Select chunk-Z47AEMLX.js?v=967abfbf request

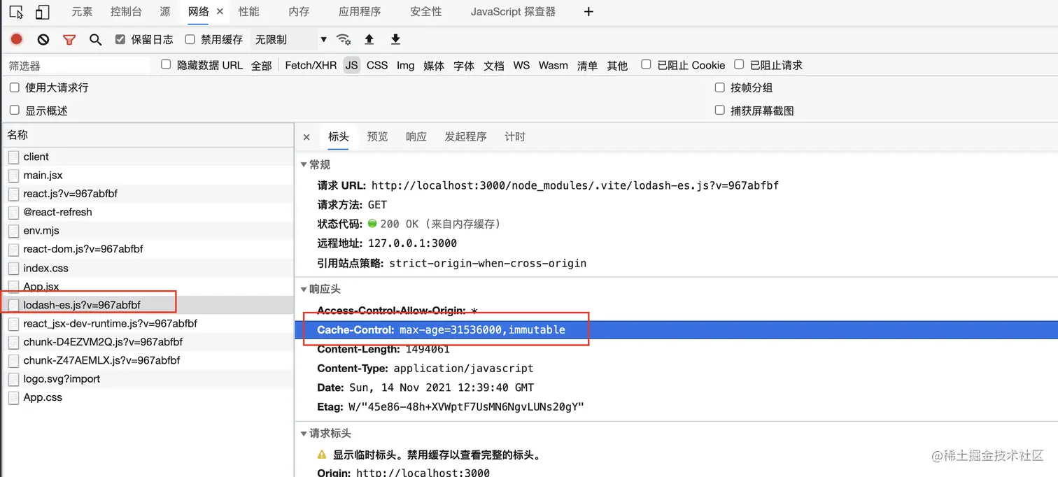pyautogui.click(x=147, y=360)
